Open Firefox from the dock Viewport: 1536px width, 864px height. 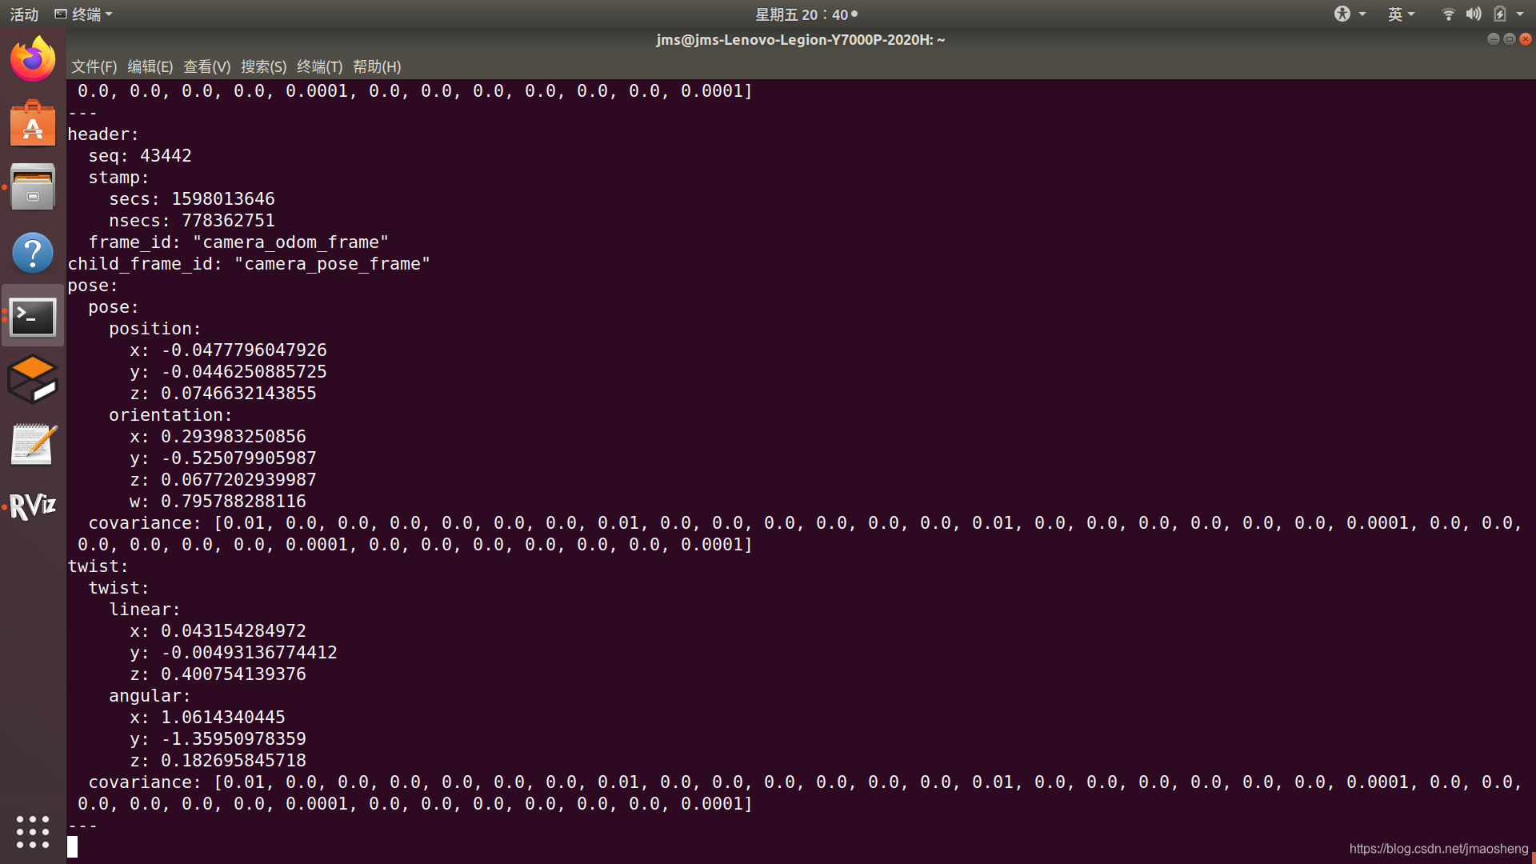point(33,59)
